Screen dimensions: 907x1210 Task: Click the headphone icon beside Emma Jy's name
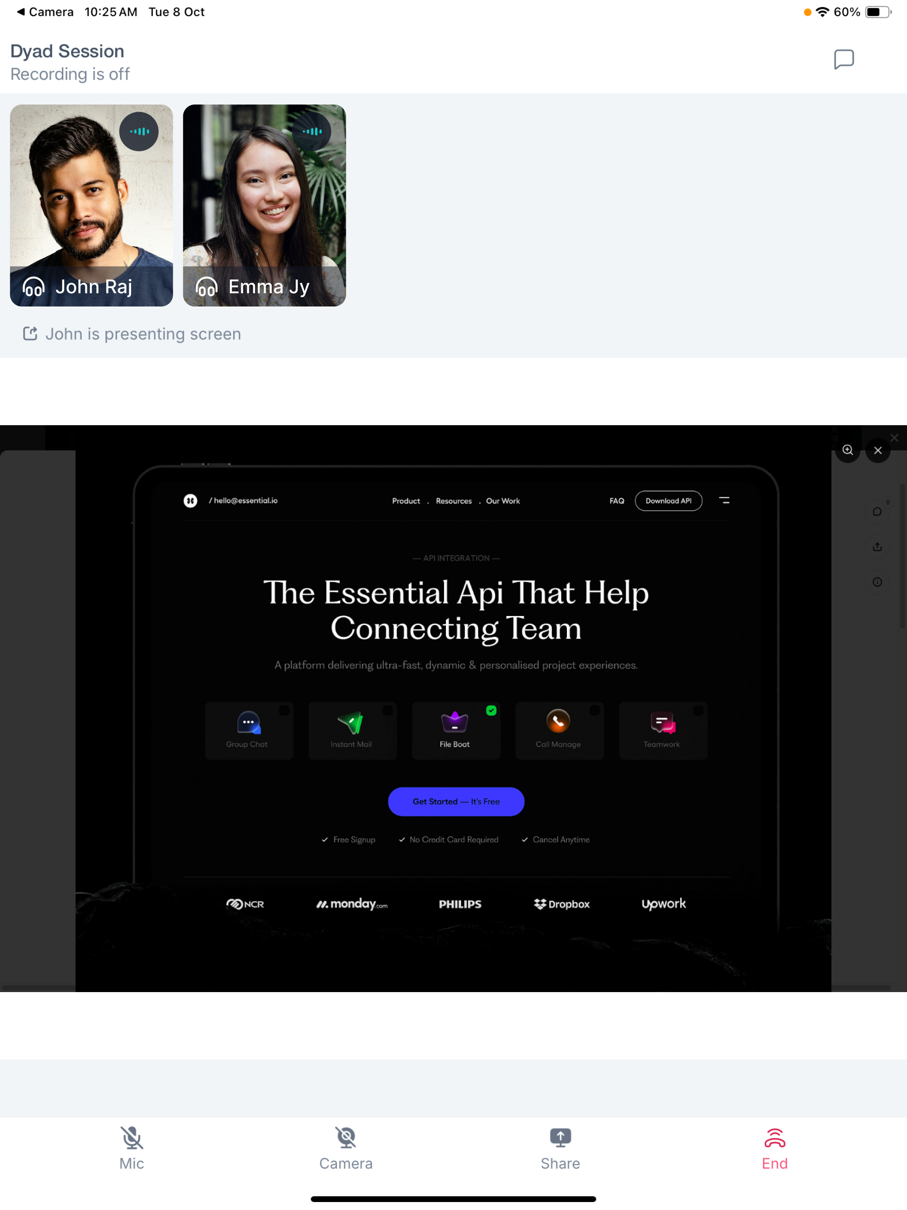click(x=206, y=287)
